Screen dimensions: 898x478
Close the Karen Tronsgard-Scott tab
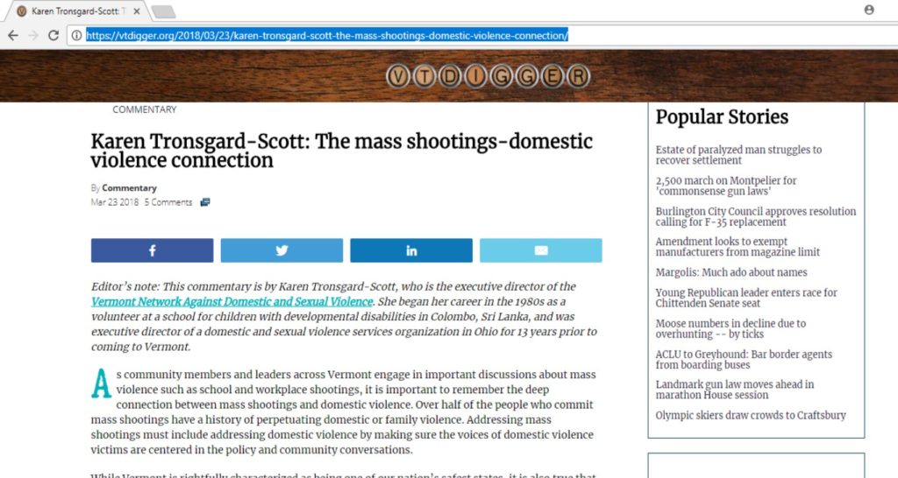136,11
